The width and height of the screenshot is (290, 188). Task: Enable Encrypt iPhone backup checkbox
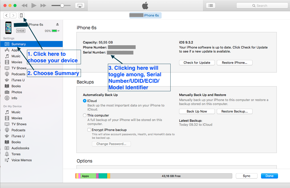click(x=89, y=130)
